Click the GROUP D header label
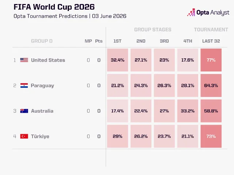The height and width of the screenshot is (175, 234). (x=42, y=41)
